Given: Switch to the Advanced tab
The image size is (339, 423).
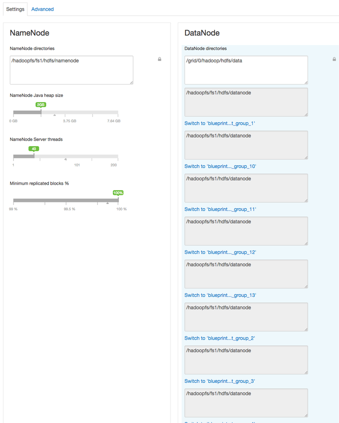Looking at the screenshot, I should pos(42,9).
